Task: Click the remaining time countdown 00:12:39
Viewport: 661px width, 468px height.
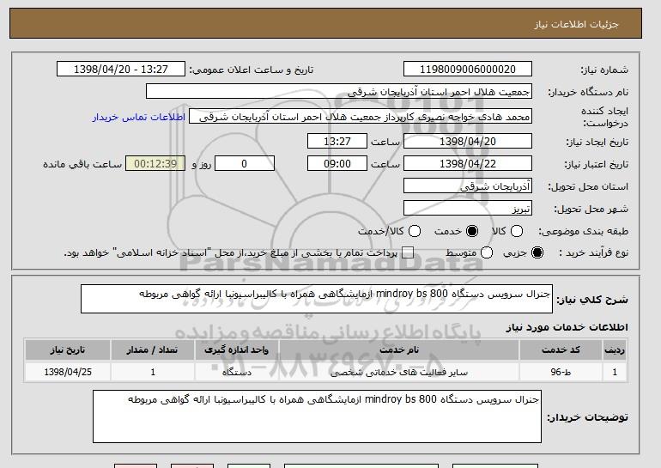Action: coord(155,164)
